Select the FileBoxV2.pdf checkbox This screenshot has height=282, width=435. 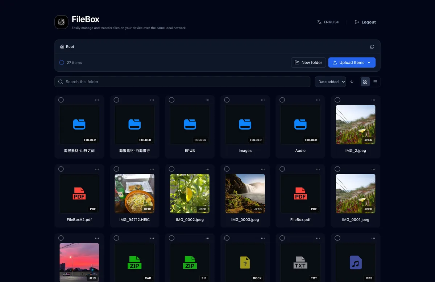(61, 169)
